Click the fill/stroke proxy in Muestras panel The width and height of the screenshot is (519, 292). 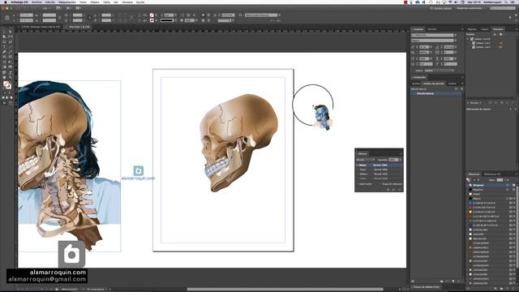(x=469, y=180)
